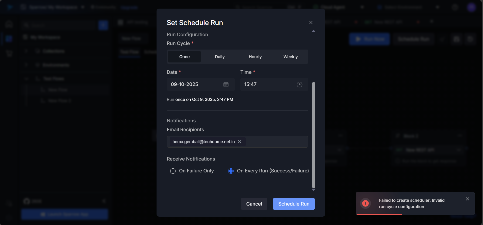Switch run cycle to Hourly
This screenshot has width=483, height=225.
(x=255, y=57)
